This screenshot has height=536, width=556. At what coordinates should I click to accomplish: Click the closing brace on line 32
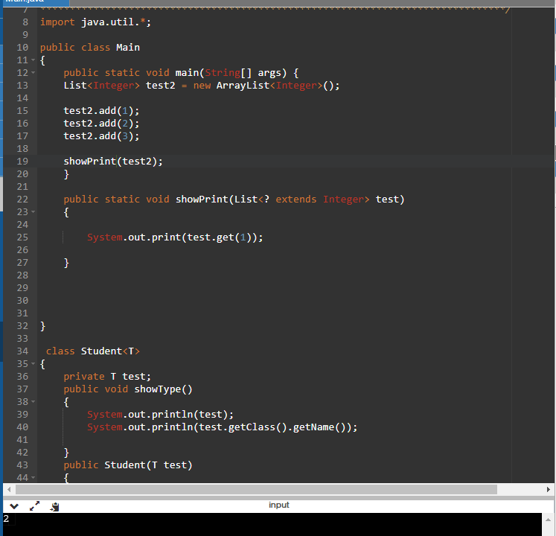[42, 326]
